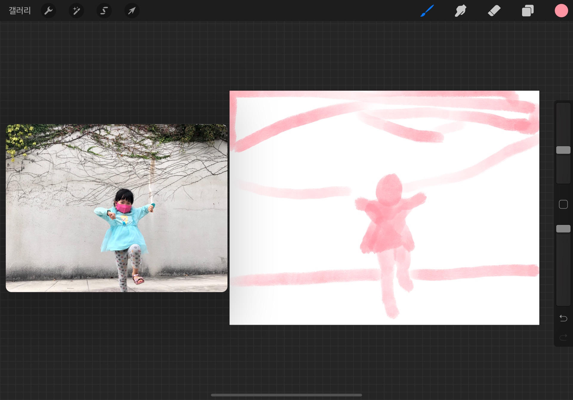573x400 pixels.
Task: Click the dimmed redo arrow
Action: [x=563, y=337]
